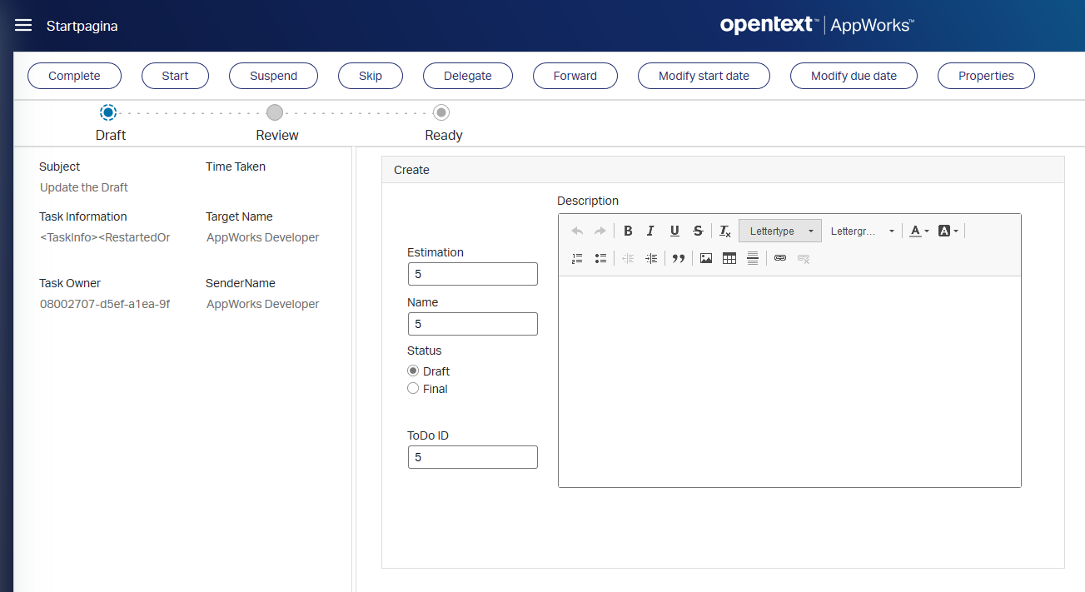This screenshot has height=592, width=1085.
Task: Toggle bold formatting in the Description editor
Action: click(x=628, y=231)
